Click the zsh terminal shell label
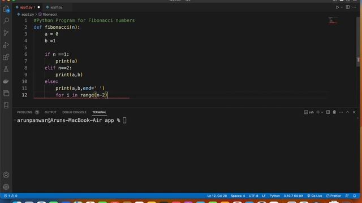Image resolution: width=362 pixels, height=203 pixels. point(309,112)
